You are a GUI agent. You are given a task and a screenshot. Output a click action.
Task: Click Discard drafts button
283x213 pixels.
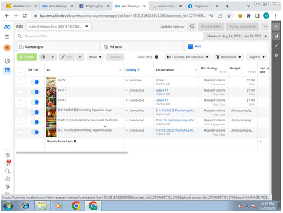211,27
